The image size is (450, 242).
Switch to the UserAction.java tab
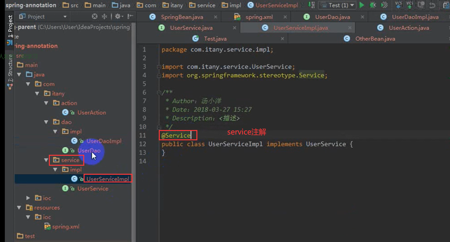pos(409,28)
